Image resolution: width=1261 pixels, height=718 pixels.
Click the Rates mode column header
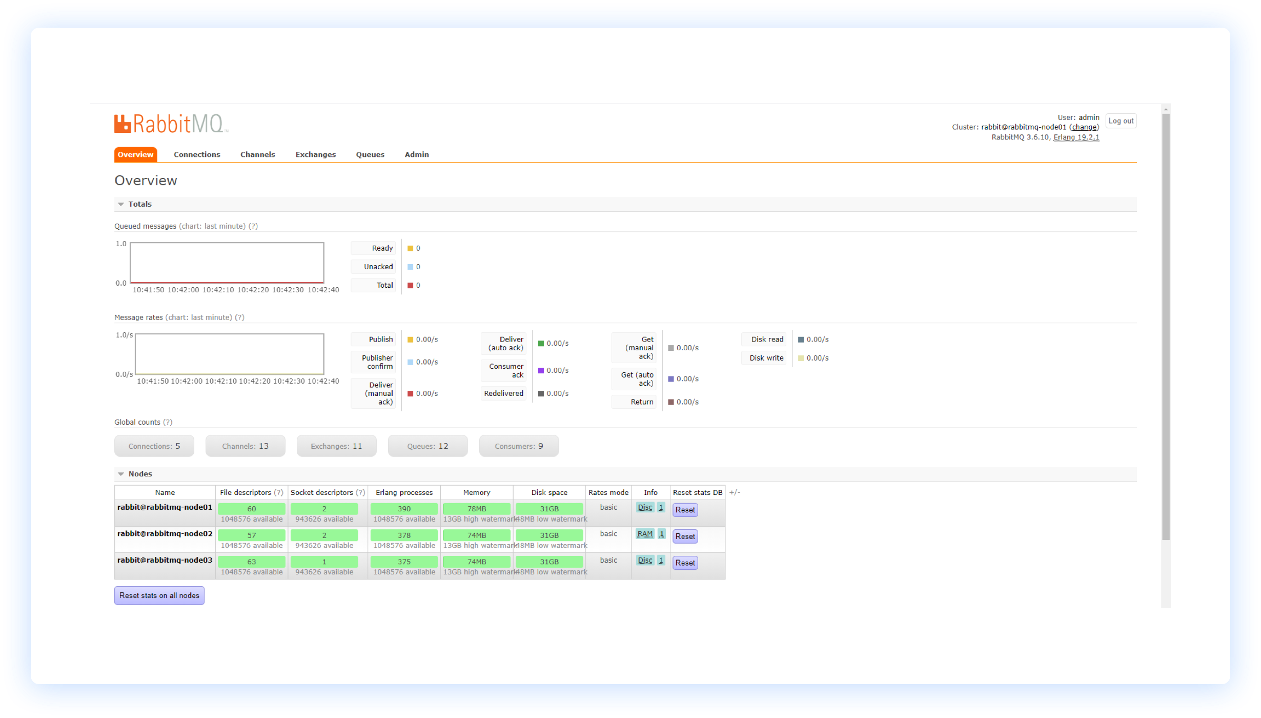pos(608,492)
